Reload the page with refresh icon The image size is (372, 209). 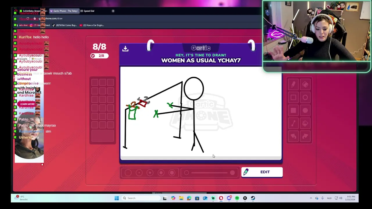point(28,19)
